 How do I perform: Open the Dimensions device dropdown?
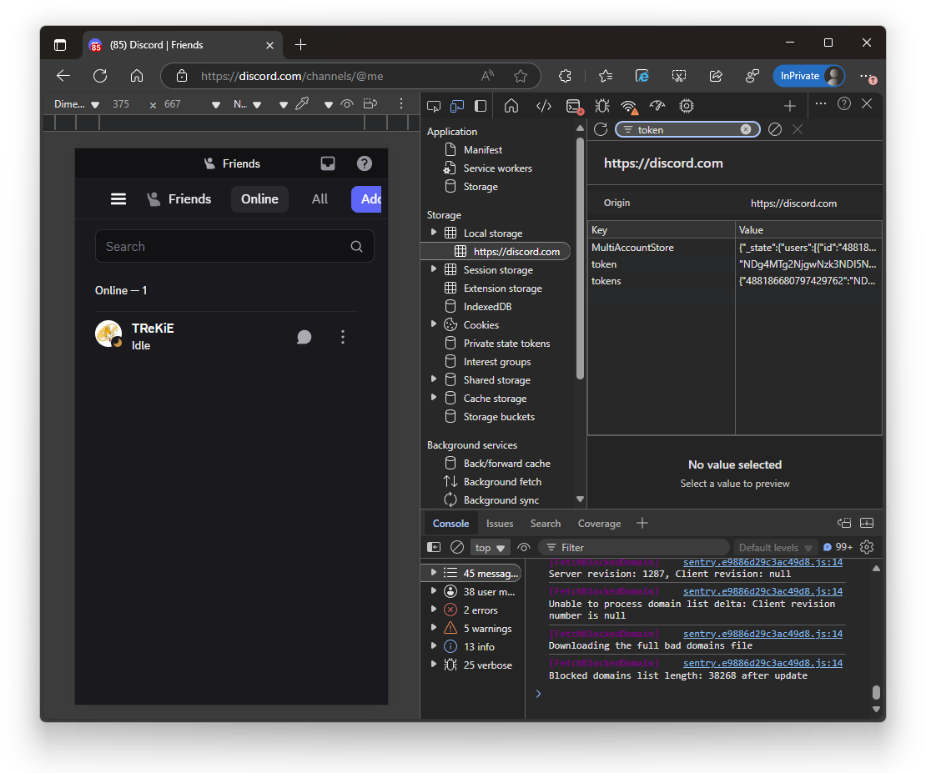pyautogui.click(x=76, y=104)
